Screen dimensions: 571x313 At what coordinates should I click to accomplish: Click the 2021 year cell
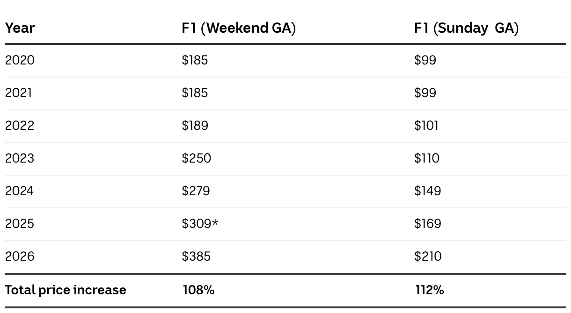click(x=19, y=93)
